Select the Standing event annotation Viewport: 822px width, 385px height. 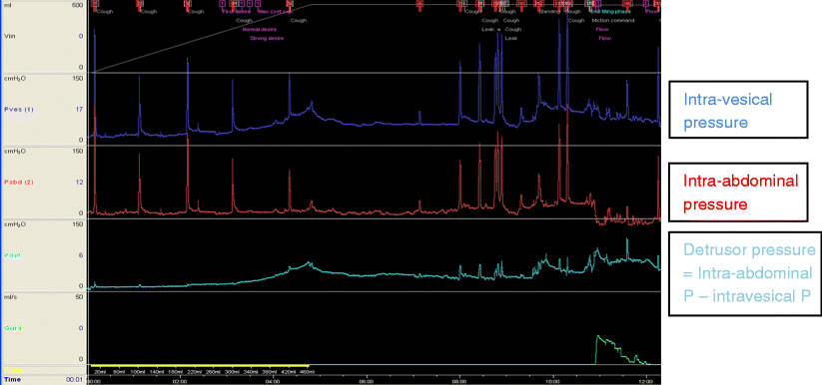tap(549, 12)
